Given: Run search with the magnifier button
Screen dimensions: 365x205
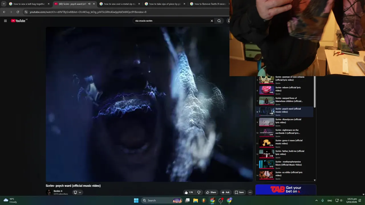Looking at the screenshot, I should click(219, 21).
